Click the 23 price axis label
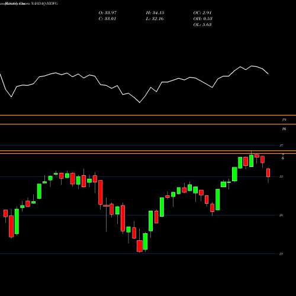The image size is (296, 296). click(x=281, y=254)
